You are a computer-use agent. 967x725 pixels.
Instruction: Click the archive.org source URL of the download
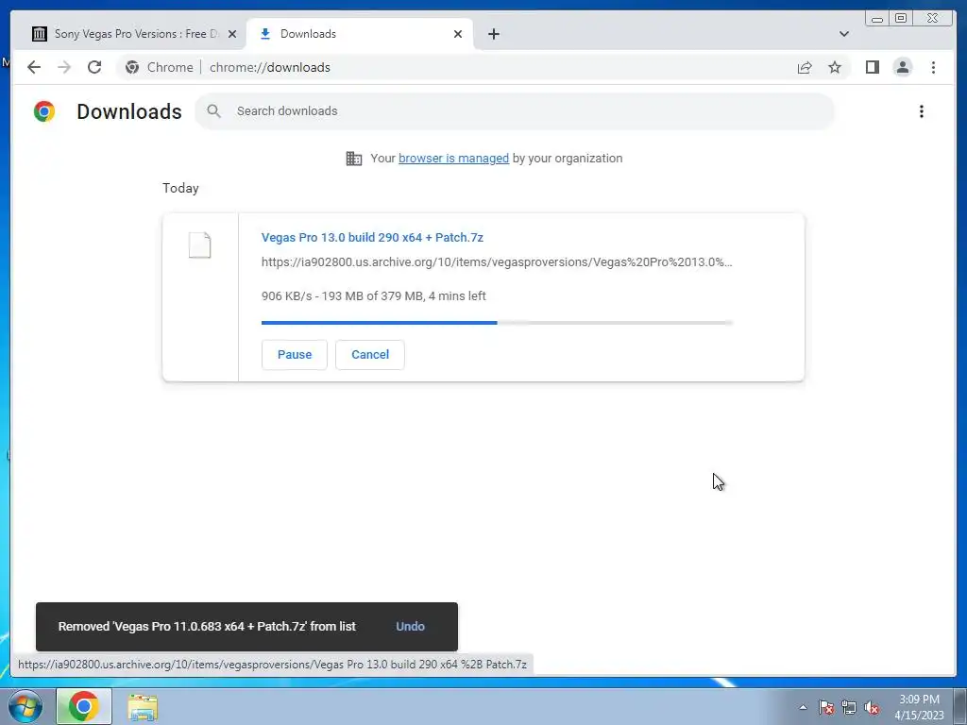[497, 262]
